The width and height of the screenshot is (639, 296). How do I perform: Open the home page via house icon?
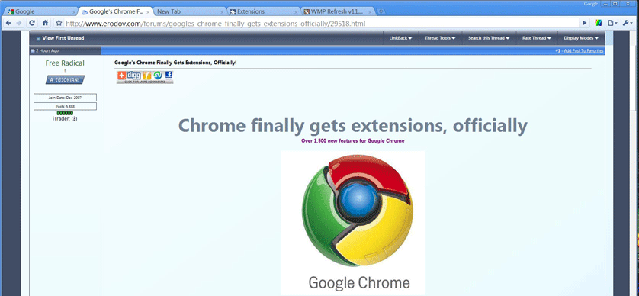(45, 23)
